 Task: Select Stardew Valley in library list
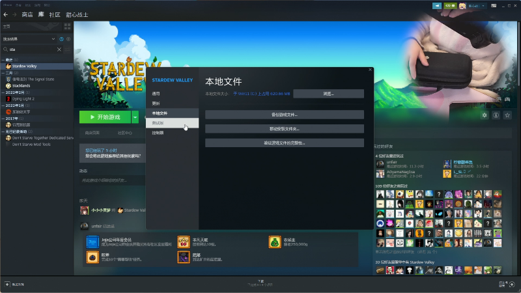tap(36, 66)
